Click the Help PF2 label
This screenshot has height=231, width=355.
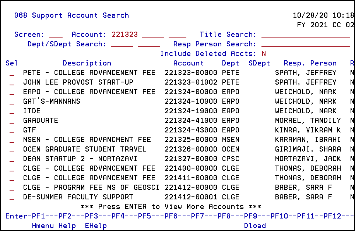point(67,225)
